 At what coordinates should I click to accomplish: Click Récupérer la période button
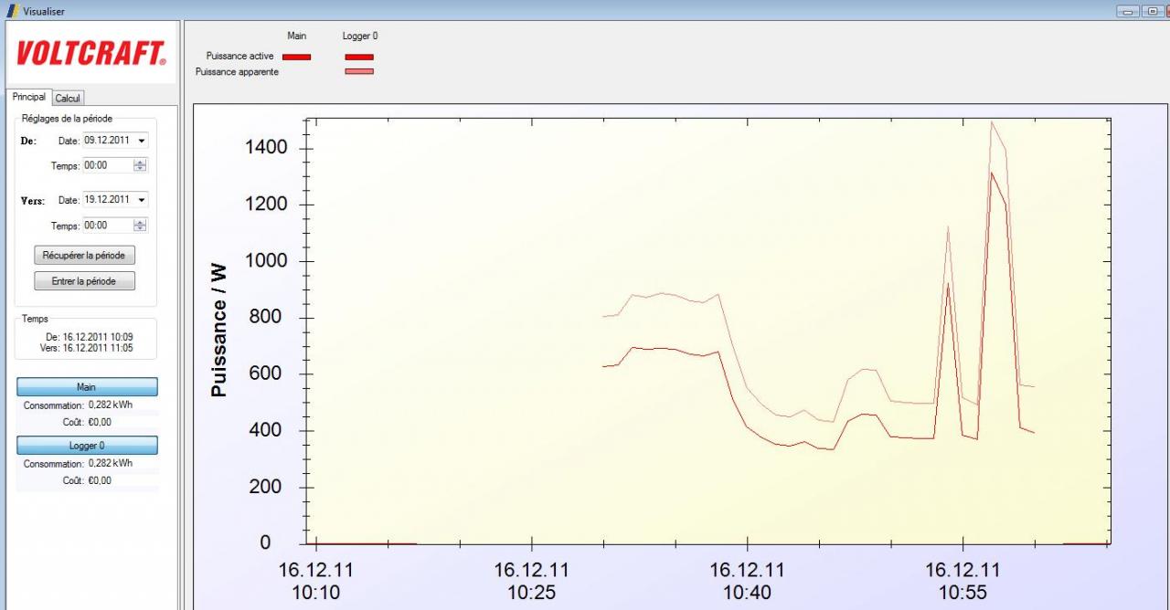[x=84, y=255]
